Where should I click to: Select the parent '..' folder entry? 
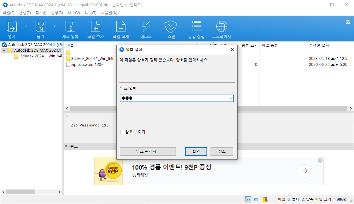(x=70, y=52)
